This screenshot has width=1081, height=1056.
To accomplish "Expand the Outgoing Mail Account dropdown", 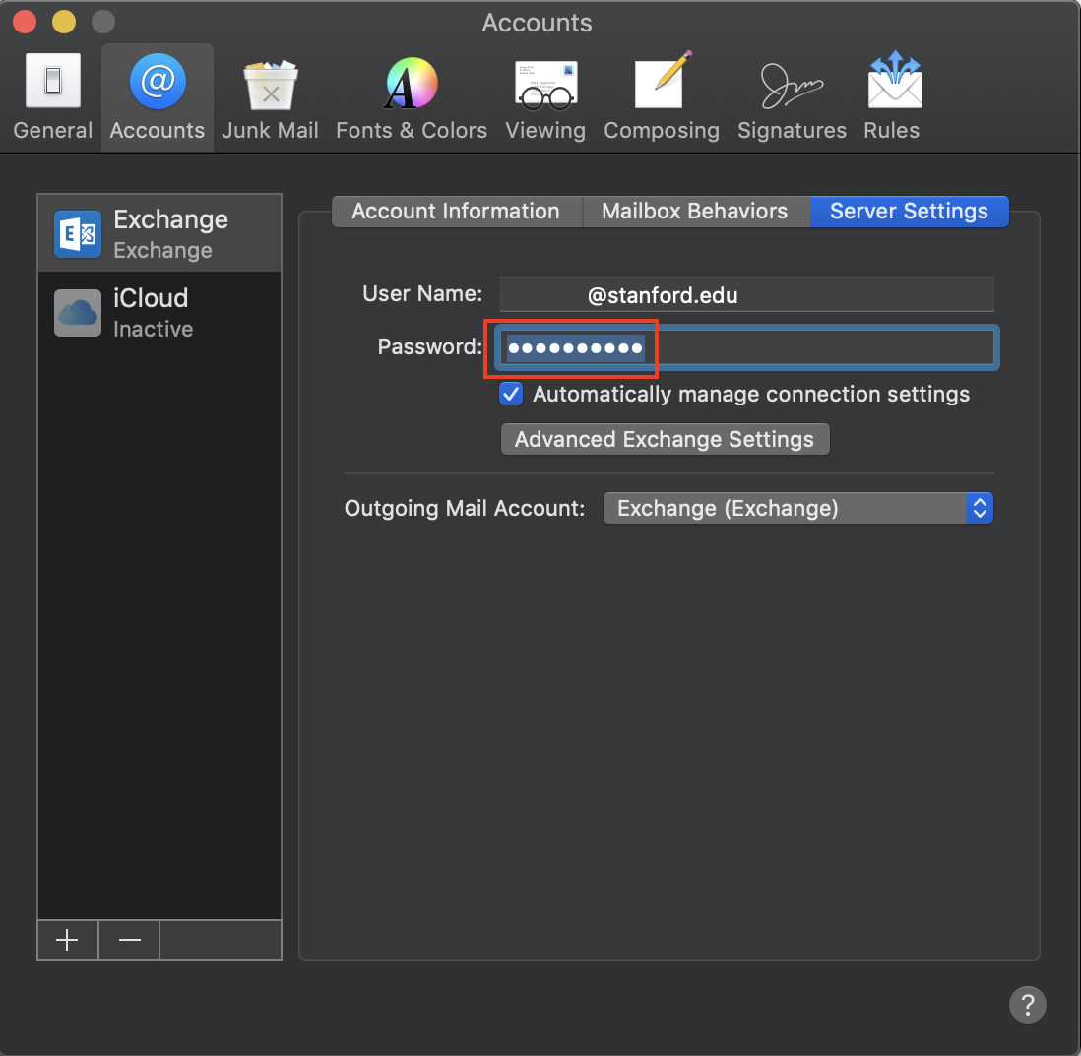I will (797, 508).
